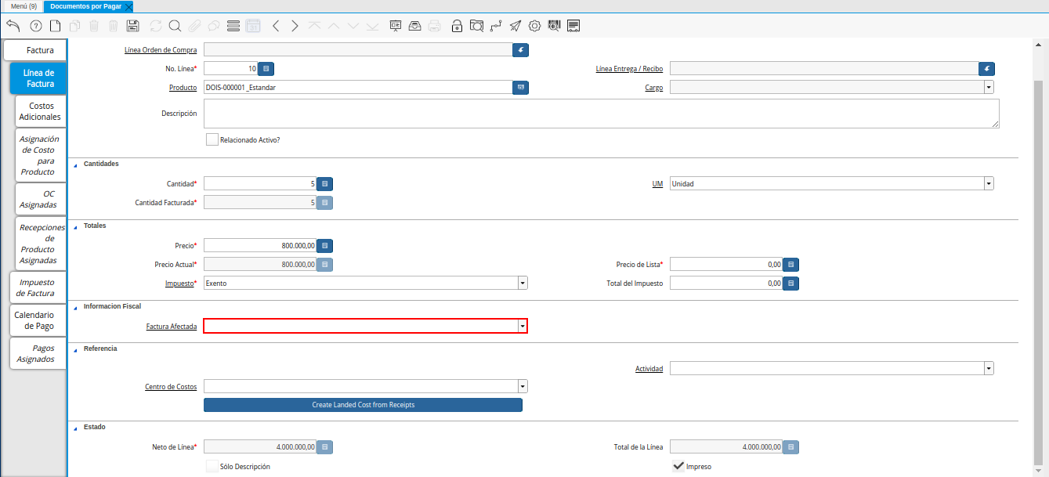
Task: Open the Impuesto Exento dropdown
Action: (x=523, y=284)
